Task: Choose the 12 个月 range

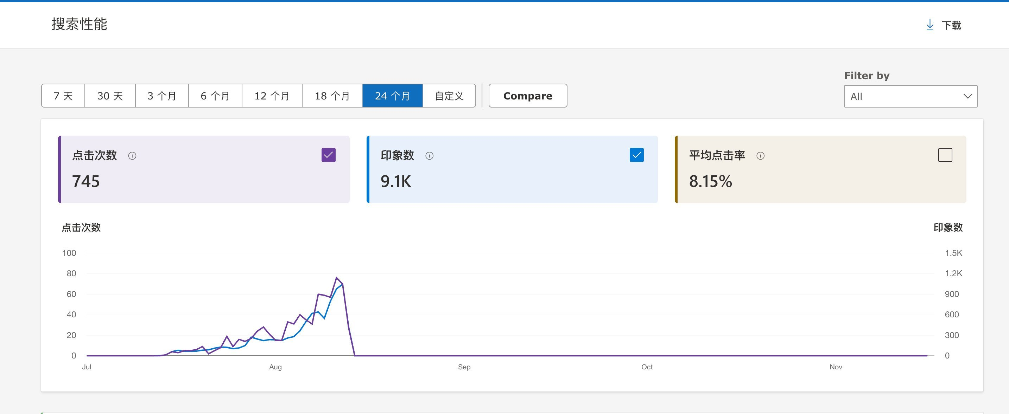Action: [x=272, y=96]
